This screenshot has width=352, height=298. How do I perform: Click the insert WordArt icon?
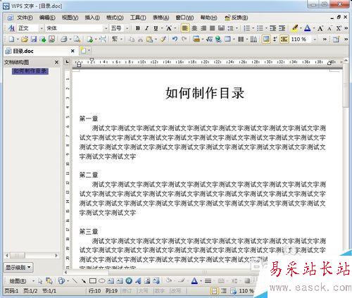click(138, 280)
